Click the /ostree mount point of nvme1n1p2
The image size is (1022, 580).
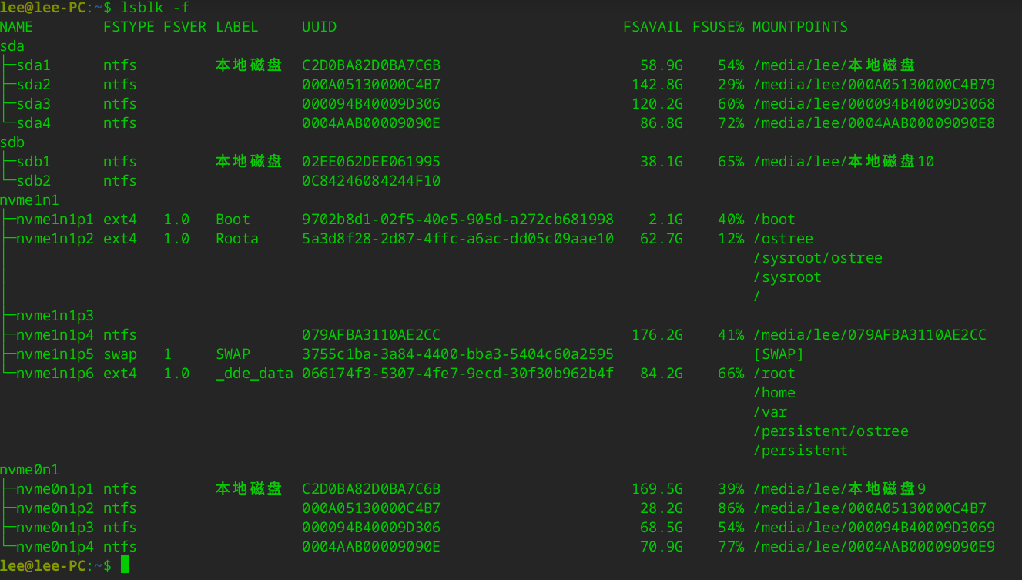782,239
